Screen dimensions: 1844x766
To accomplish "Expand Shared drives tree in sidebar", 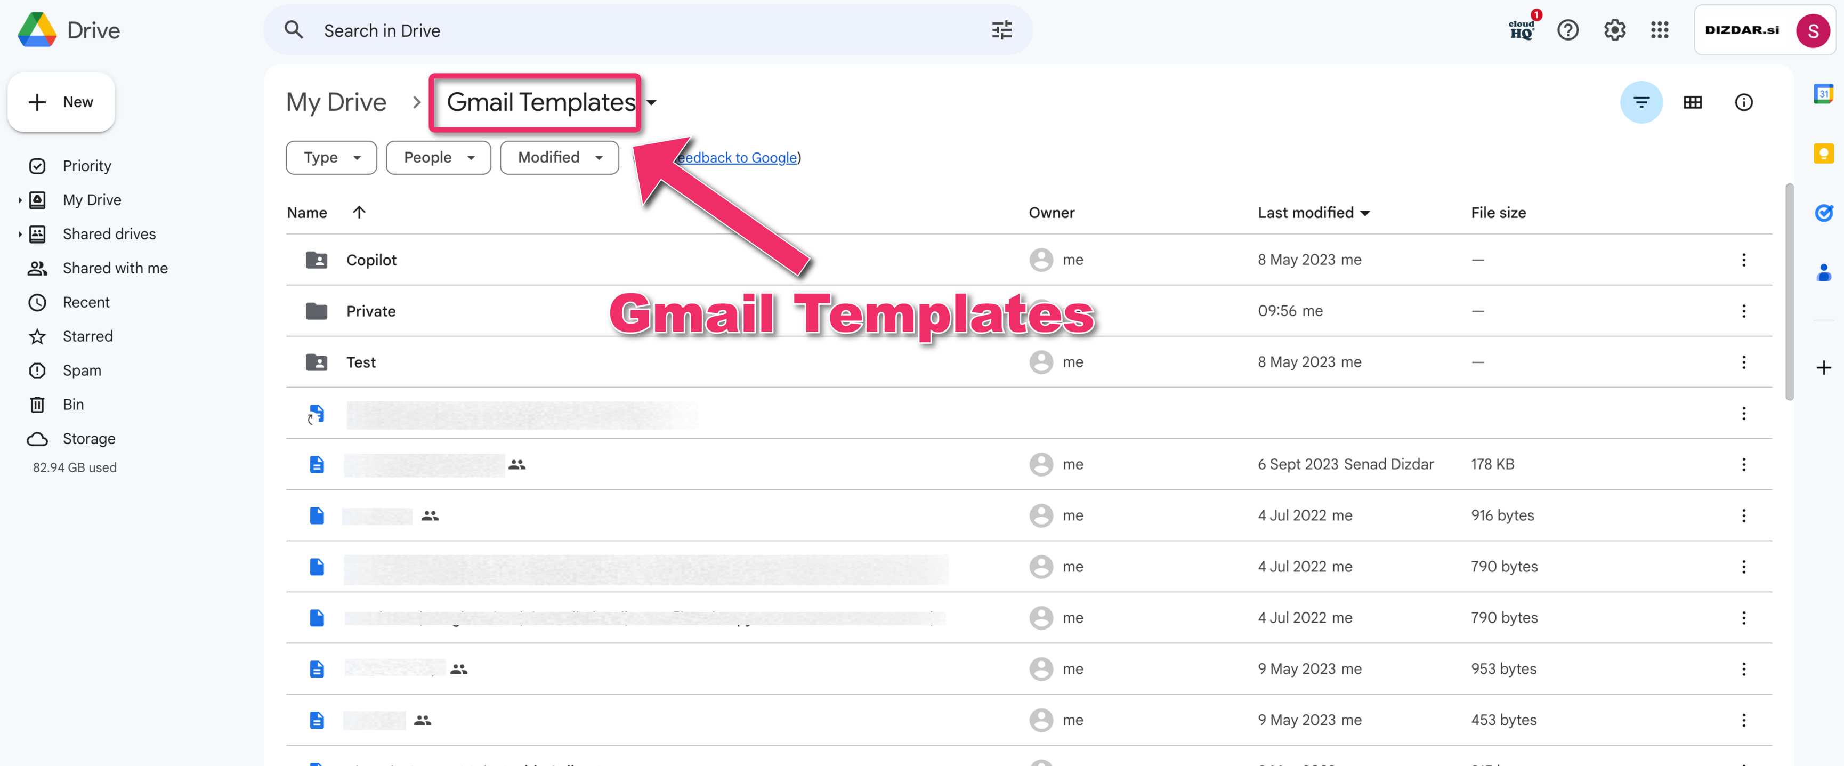I will 20,234.
